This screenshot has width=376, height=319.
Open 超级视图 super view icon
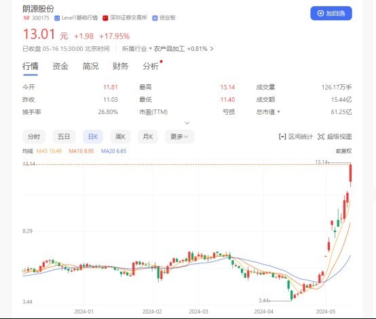coord(321,136)
